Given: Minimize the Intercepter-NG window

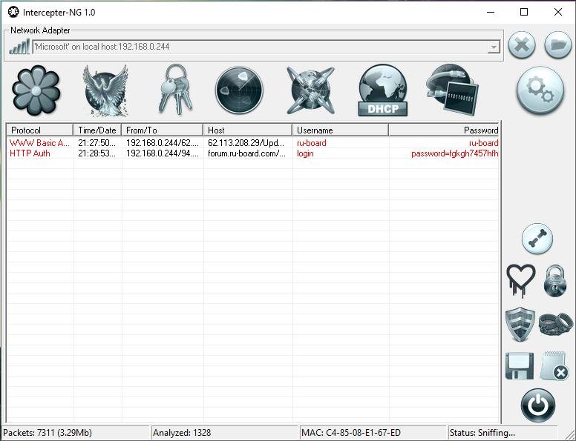Looking at the screenshot, I should tap(491, 12).
